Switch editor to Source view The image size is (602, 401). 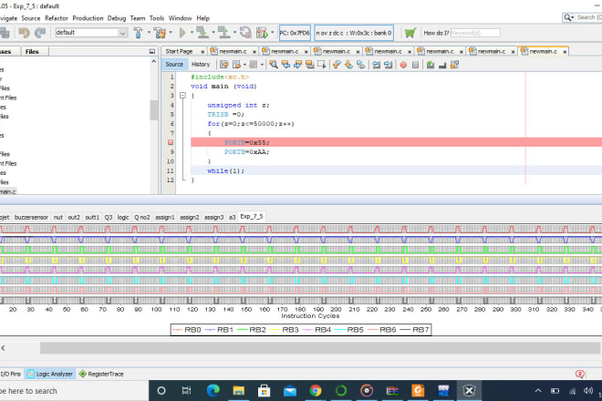(x=174, y=65)
